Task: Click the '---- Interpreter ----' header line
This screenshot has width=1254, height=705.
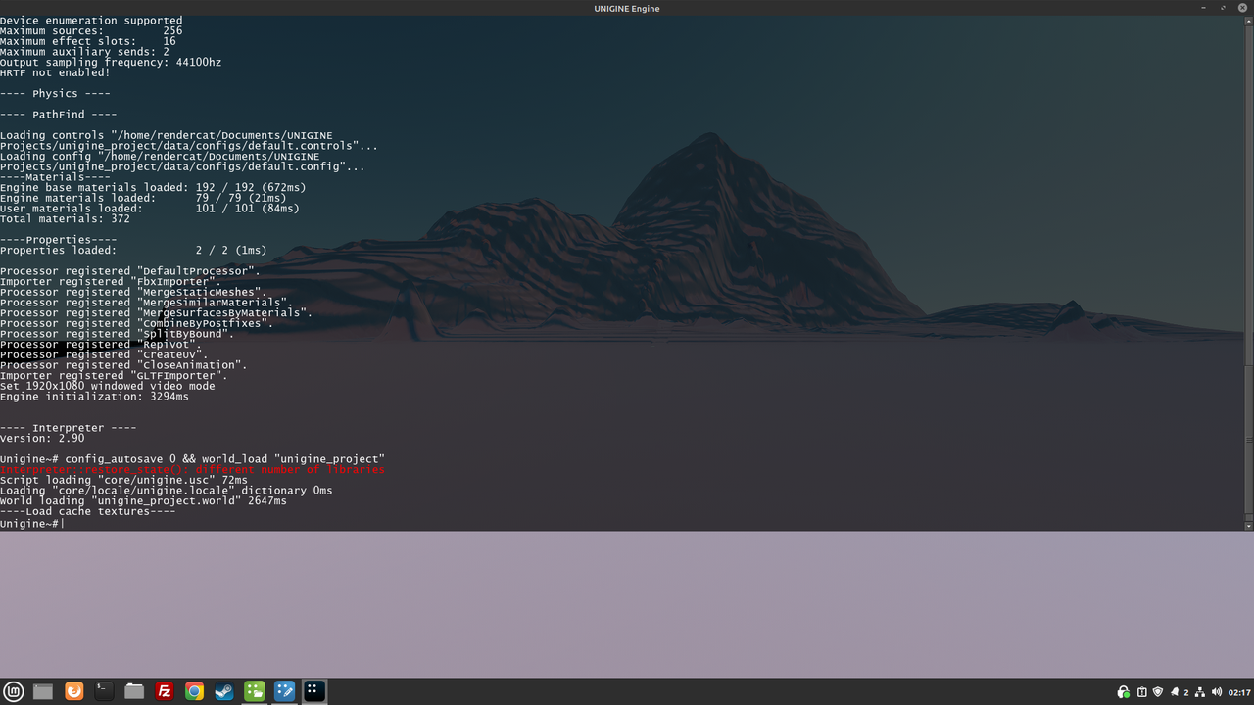Action: click(69, 428)
